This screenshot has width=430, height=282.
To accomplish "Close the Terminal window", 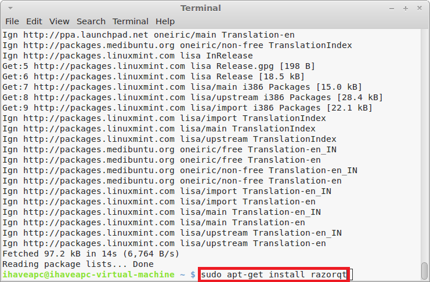I will click(420, 8).
